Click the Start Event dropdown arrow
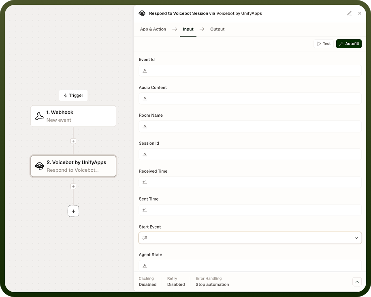371x297 pixels. pos(356,238)
